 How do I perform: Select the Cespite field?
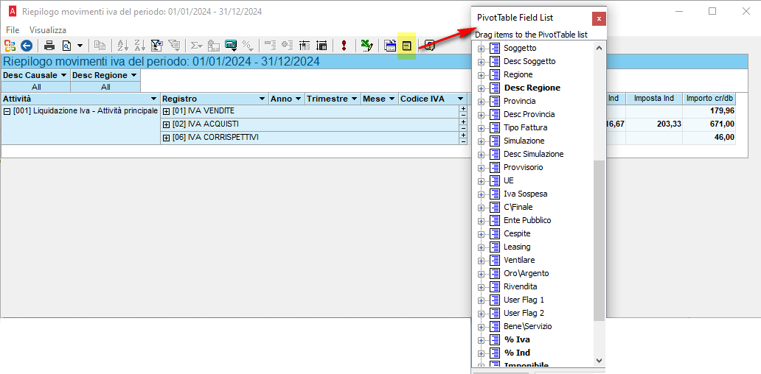pos(517,233)
